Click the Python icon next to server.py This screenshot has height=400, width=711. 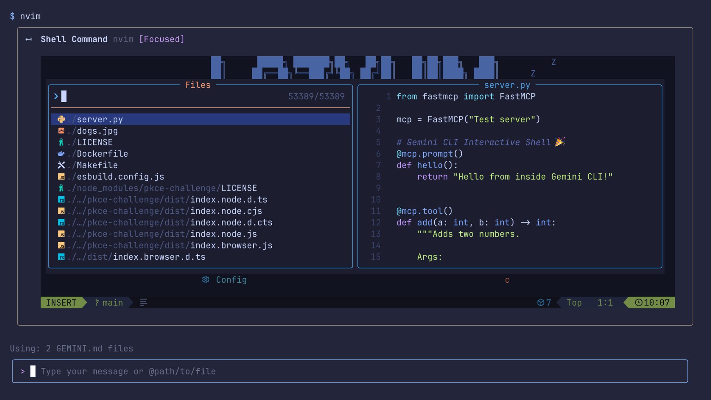coord(61,119)
